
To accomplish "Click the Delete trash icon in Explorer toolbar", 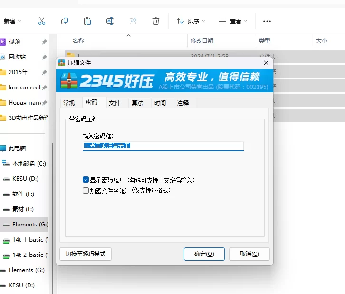I will [156, 21].
